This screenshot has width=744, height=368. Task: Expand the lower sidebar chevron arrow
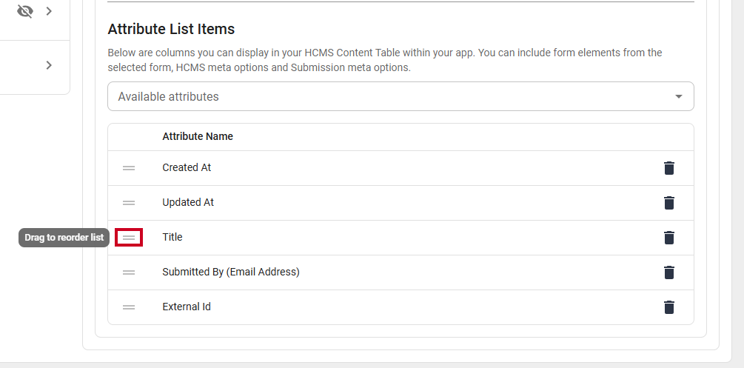tap(49, 65)
